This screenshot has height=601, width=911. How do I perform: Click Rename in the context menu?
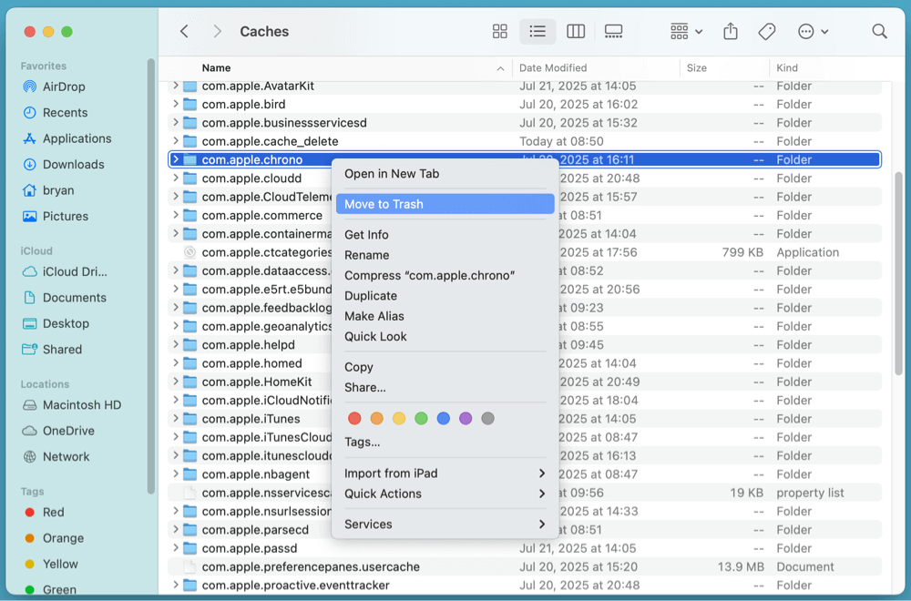[x=367, y=255]
